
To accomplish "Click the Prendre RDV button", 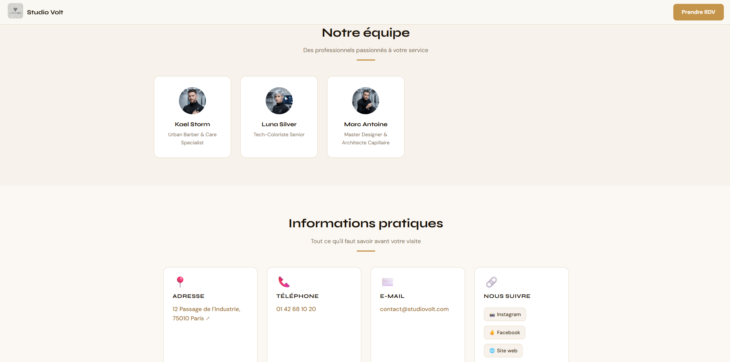I will click(x=698, y=12).
